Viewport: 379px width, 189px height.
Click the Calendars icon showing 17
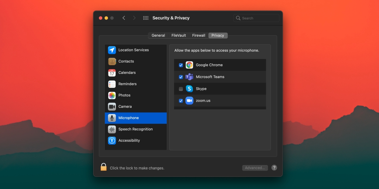click(x=112, y=73)
